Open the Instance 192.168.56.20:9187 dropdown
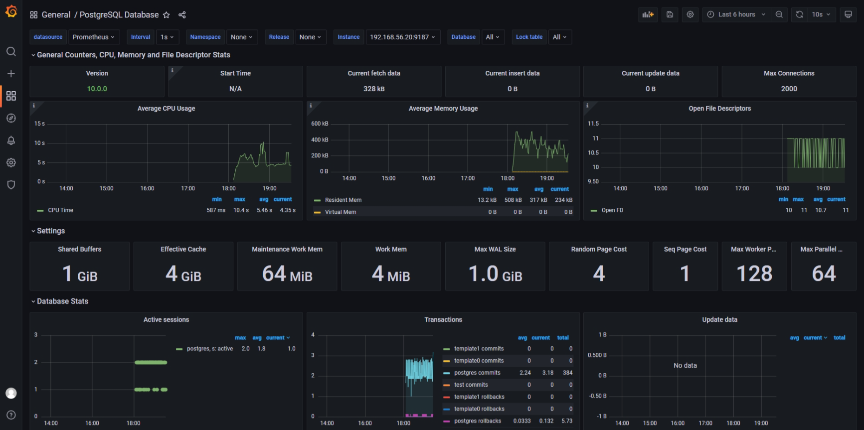 (x=402, y=37)
